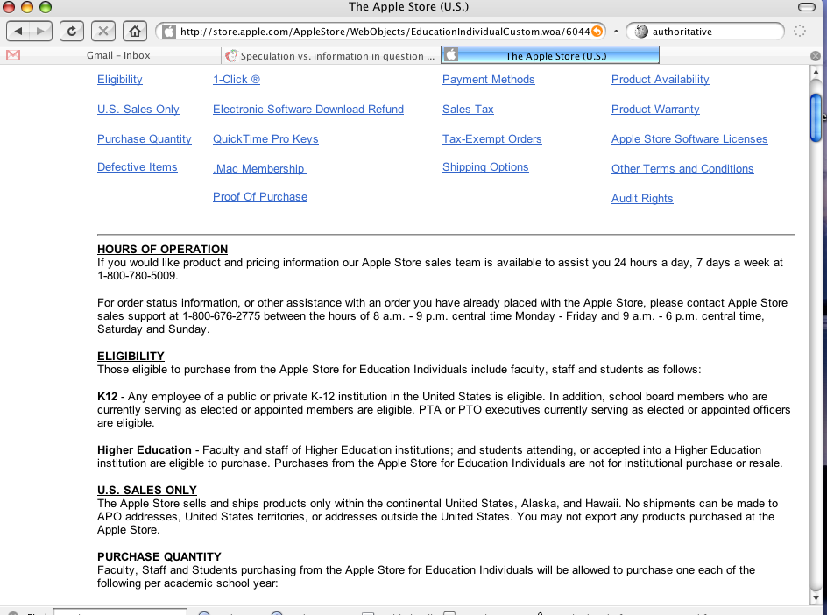The height and width of the screenshot is (615, 827).
Task: Open Electronic Software Download Refund link
Action: (308, 110)
